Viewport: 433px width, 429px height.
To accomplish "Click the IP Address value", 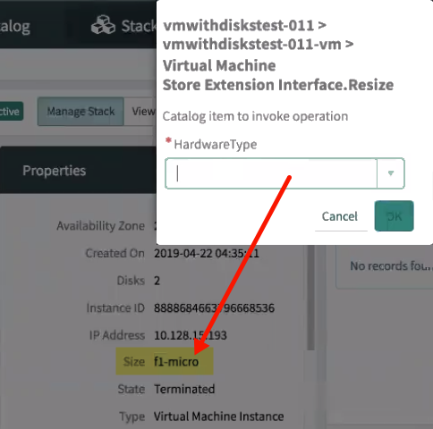I will (191, 335).
